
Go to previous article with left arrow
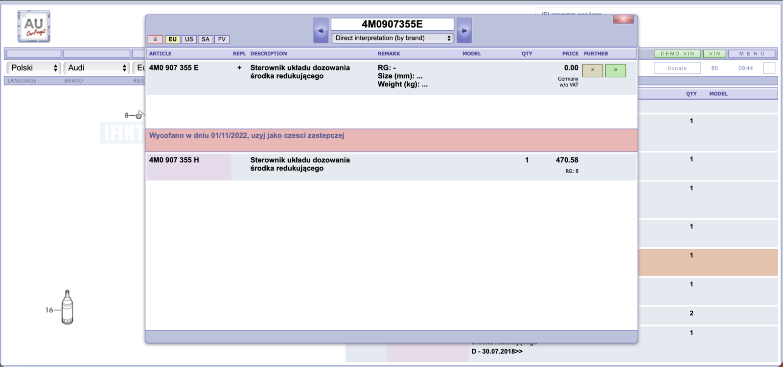pyautogui.click(x=321, y=30)
